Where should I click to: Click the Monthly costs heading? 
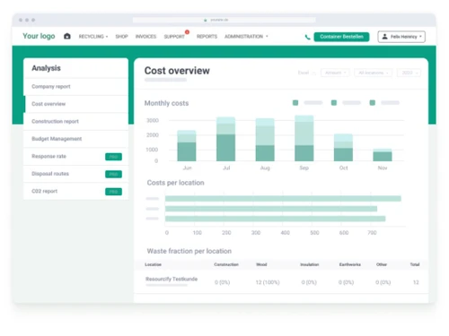166,103
